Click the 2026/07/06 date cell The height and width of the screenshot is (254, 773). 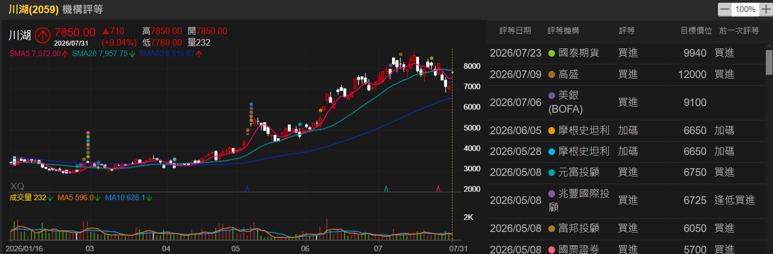pyautogui.click(x=515, y=102)
